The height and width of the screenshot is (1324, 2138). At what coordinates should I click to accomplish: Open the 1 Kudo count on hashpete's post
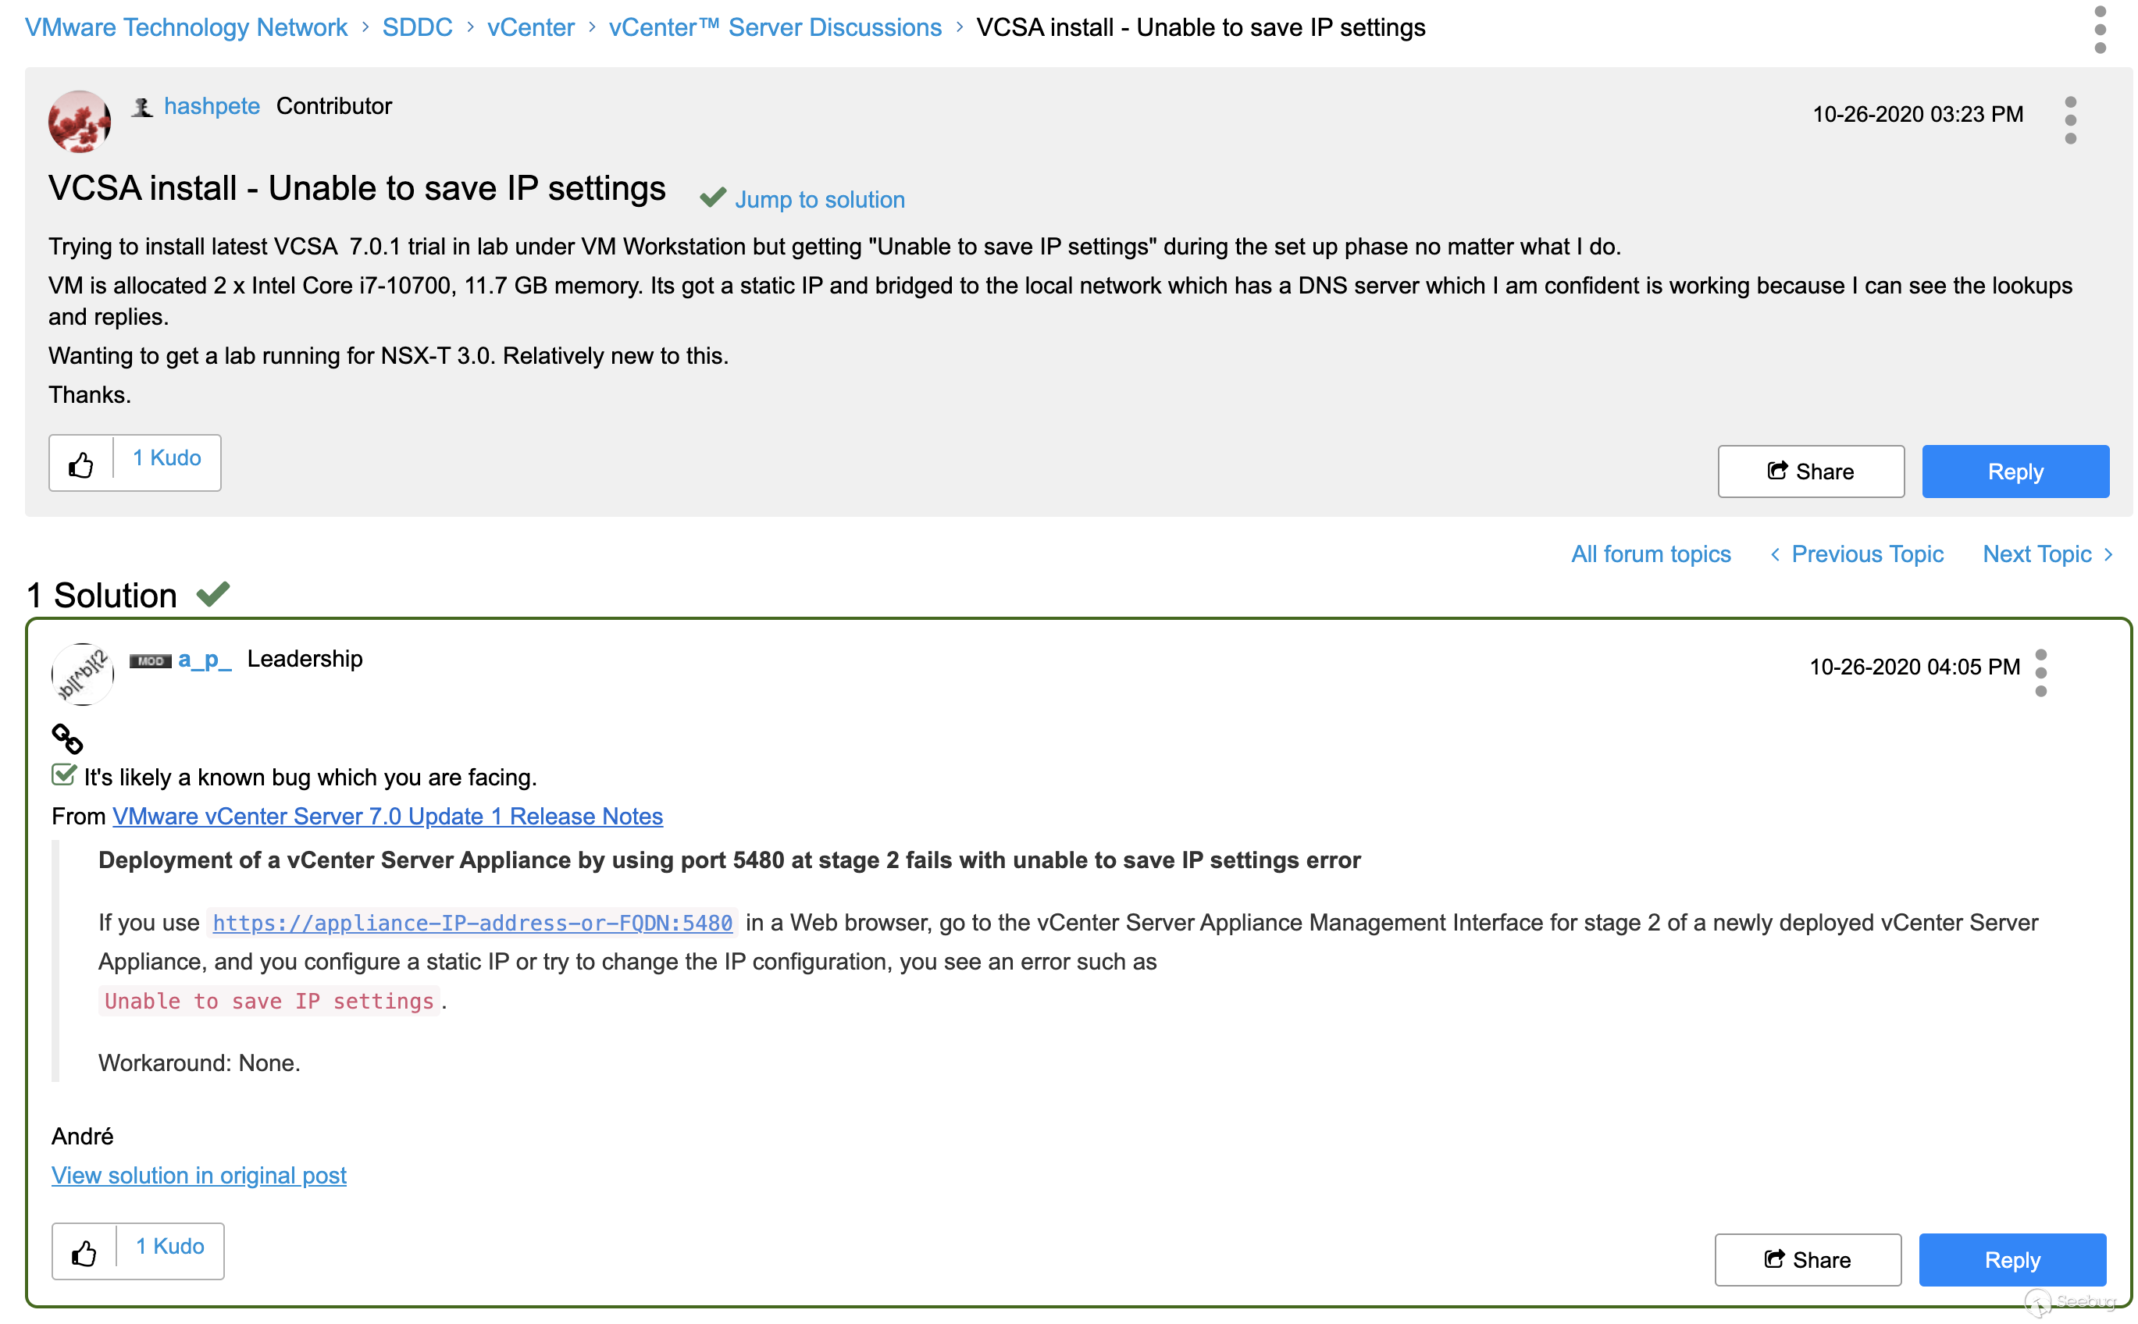coord(166,458)
